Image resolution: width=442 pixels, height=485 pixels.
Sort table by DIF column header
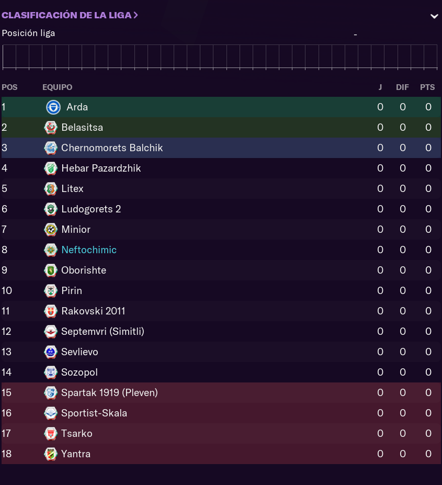(402, 87)
